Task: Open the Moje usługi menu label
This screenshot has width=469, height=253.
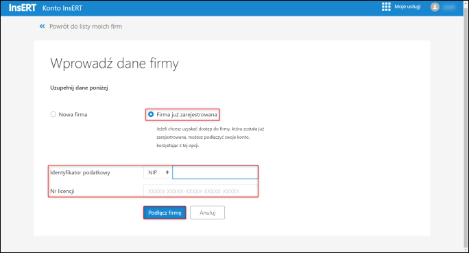Action: [407, 7]
